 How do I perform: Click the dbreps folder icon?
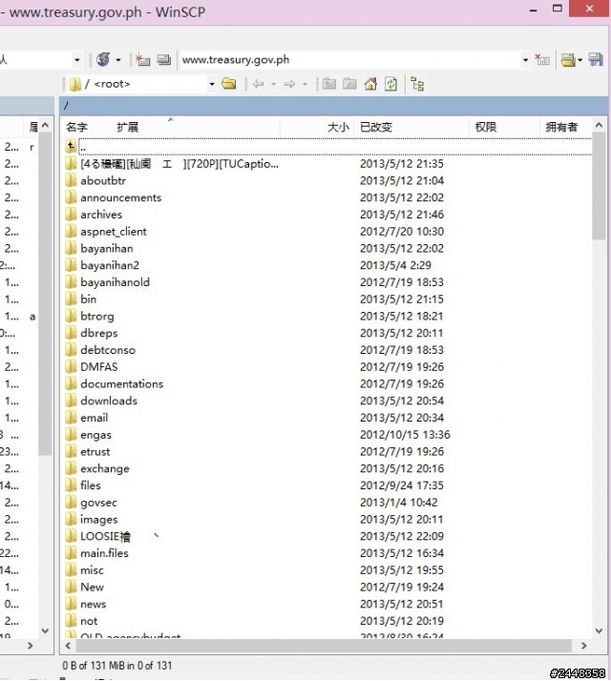pyautogui.click(x=71, y=333)
